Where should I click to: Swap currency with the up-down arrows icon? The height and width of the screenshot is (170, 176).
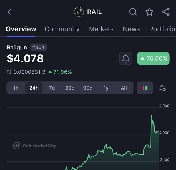point(9,72)
